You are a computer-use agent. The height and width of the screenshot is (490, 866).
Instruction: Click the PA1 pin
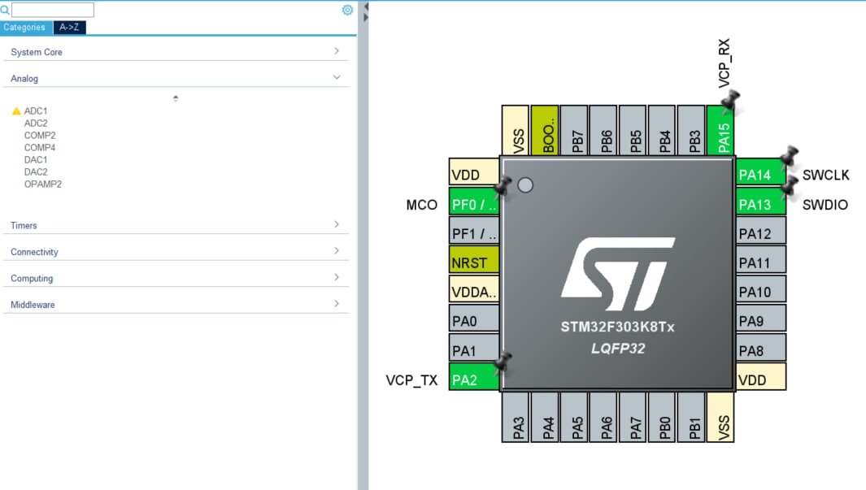click(x=474, y=348)
